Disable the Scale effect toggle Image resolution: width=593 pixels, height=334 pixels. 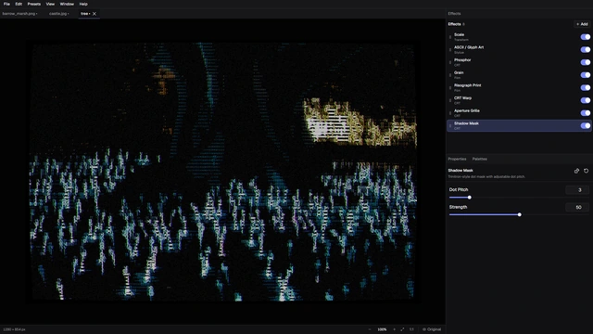point(585,37)
